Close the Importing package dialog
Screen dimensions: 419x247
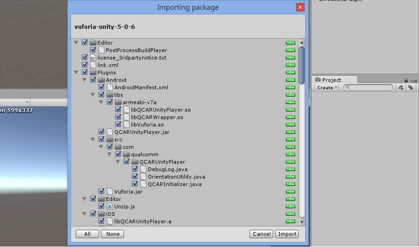[x=301, y=7]
